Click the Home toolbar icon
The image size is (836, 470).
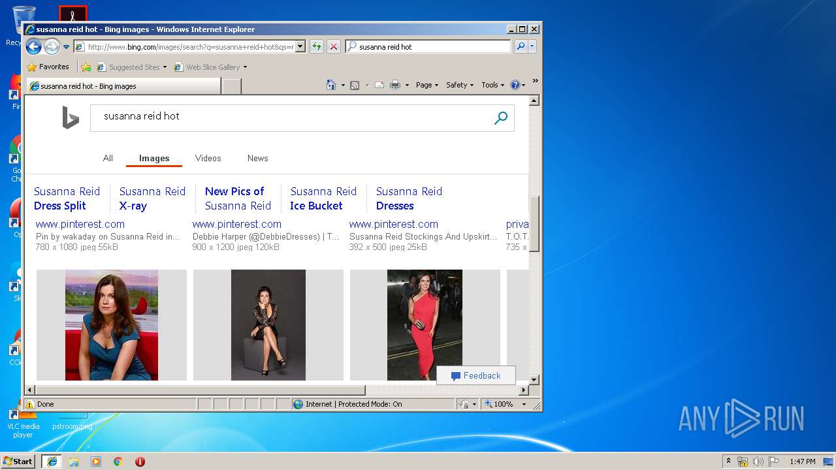pos(331,85)
